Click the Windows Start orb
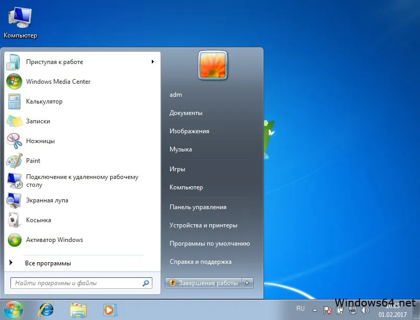420x320 pixels. click(13, 310)
